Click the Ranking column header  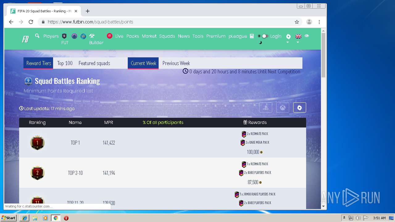[x=37, y=122]
